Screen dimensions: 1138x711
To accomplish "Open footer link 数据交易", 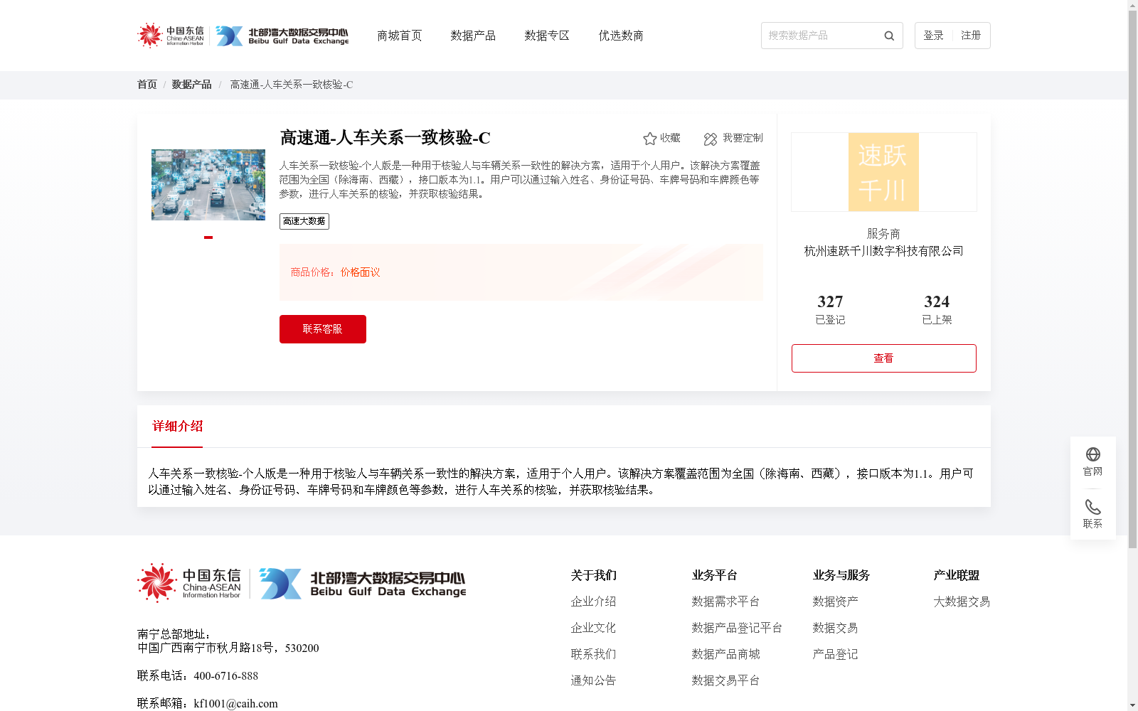I will 835,628.
